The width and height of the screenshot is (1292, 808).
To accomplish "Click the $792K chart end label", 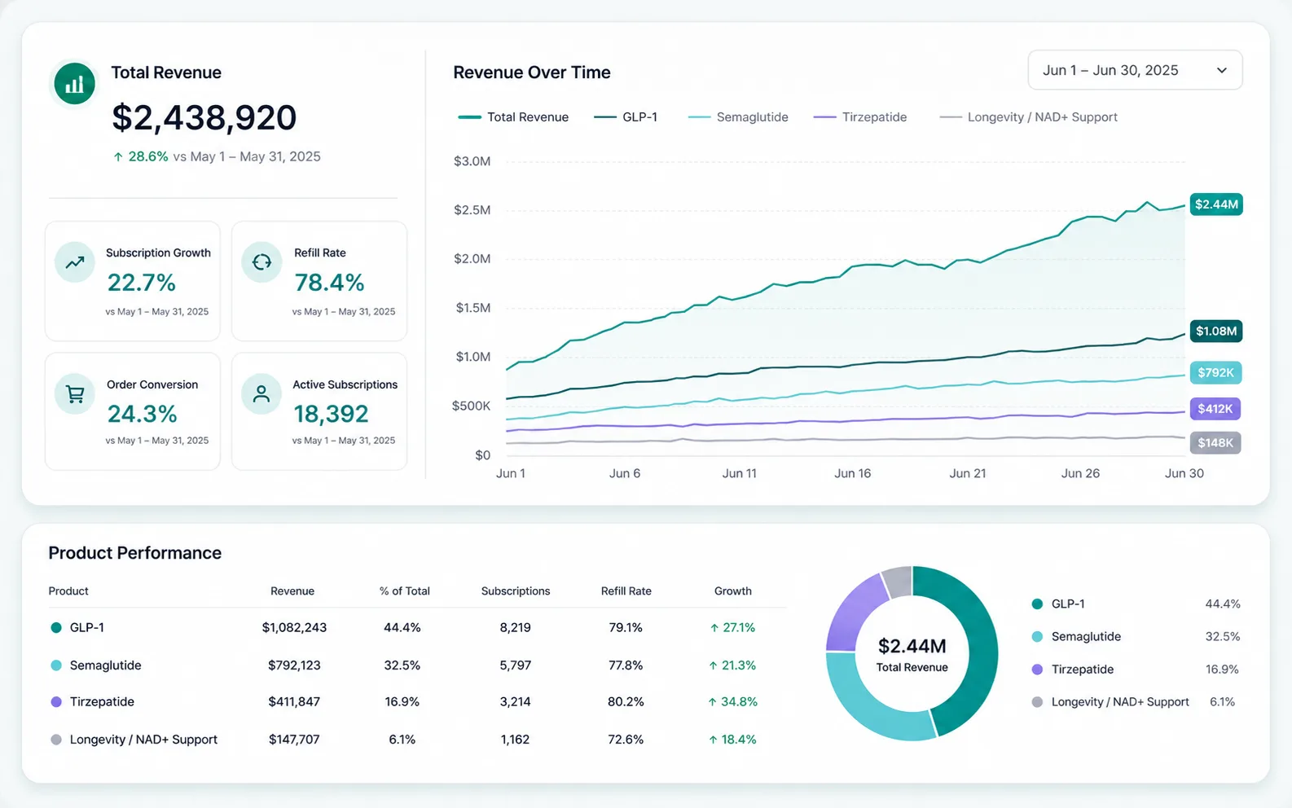I will click(1215, 373).
